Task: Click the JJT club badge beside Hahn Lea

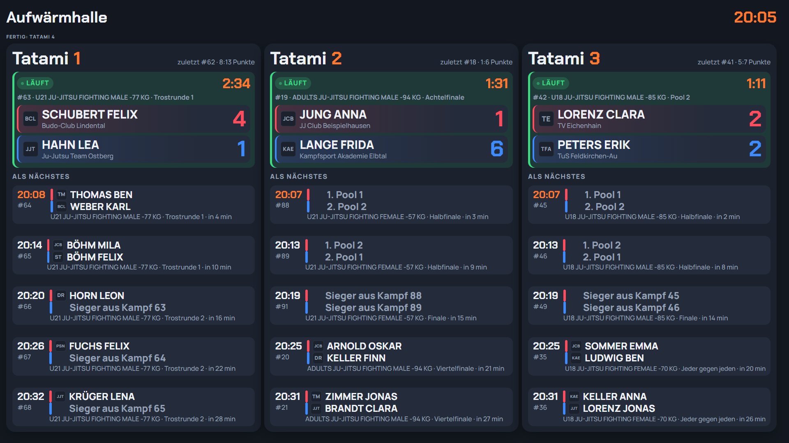Action: (x=30, y=149)
